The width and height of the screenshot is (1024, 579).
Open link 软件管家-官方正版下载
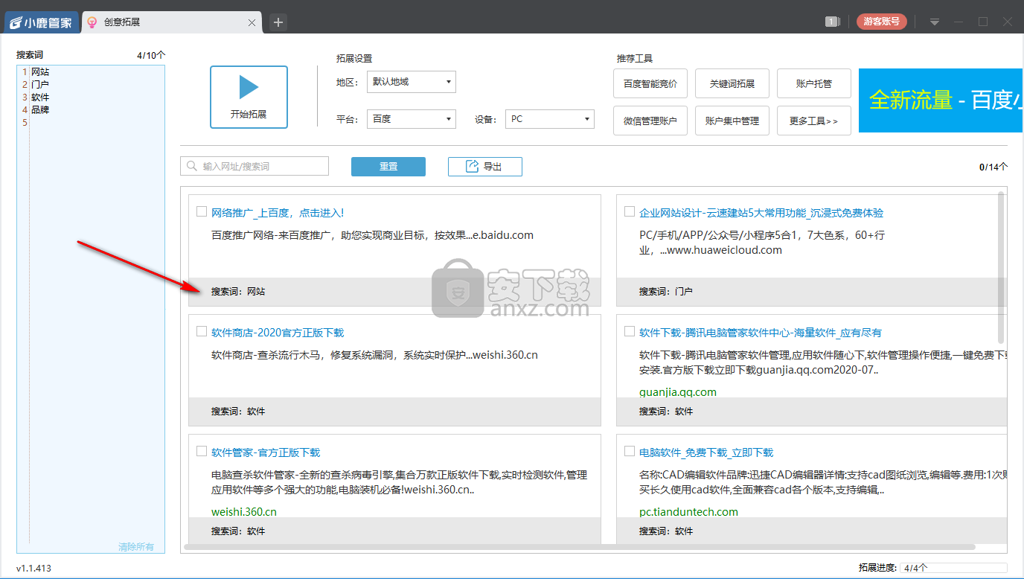click(266, 452)
